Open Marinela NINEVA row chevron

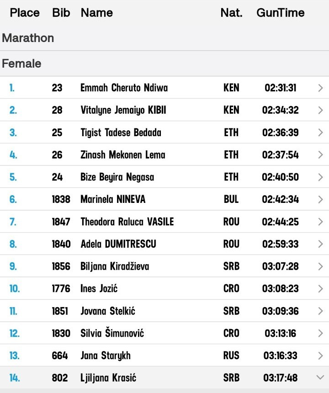320,200
